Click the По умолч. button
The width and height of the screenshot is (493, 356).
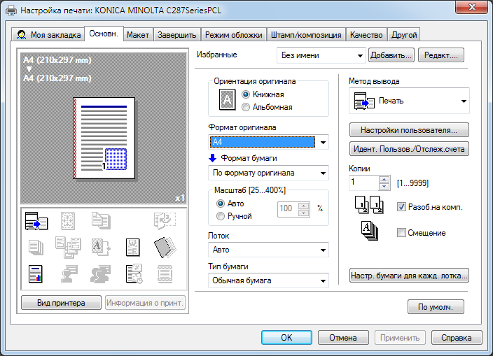(436, 306)
